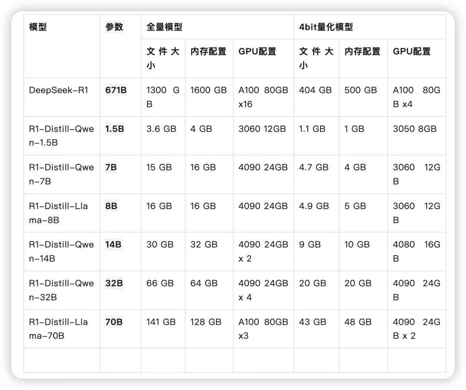This screenshot has height=390, width=466.
Task: Click the 4090 24GB x 4 GPU cell
Action: tap(263, 290)
